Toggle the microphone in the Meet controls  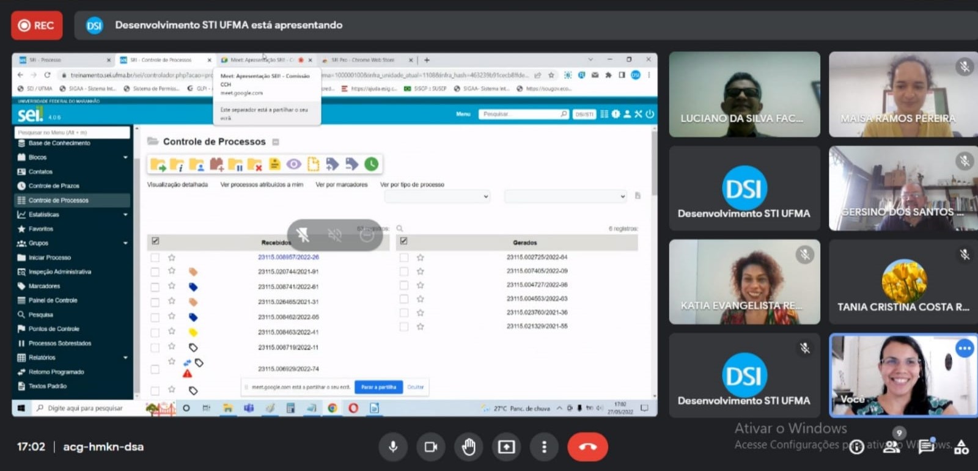pos(393,447)
